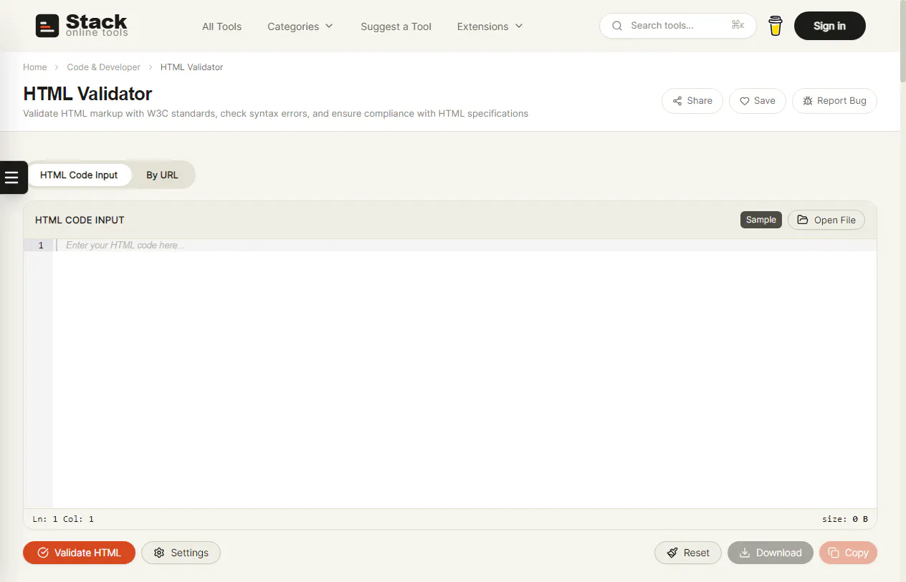Click Validate HTML button
The image size is (906, 582).
point(79,553)
